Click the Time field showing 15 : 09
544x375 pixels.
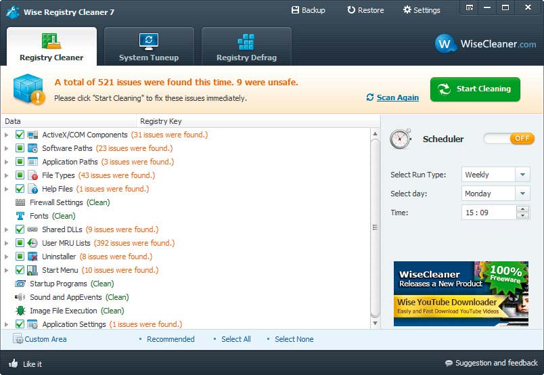(x=489, y=213)
